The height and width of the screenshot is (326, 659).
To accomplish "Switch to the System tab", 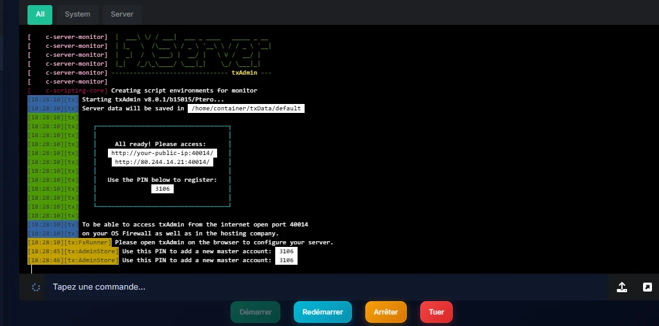I will point(77,15).
